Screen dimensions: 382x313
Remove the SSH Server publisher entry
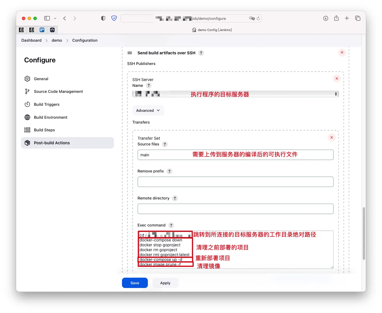click(337, 78)
